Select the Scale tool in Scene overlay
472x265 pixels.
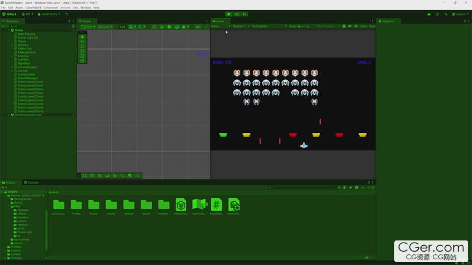[82, 51]
